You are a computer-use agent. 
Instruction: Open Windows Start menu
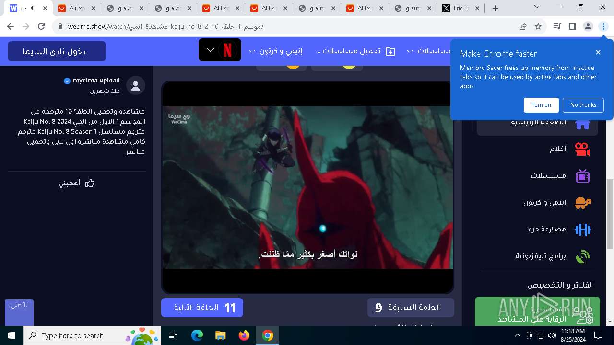click(x=11, y=335)
